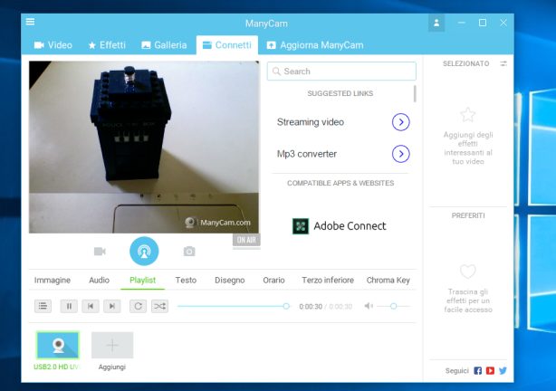This screenshot has height=391, width=556.
Task: Open the Disegno tab
Action: pyautogui.click(x=230, y=280)
